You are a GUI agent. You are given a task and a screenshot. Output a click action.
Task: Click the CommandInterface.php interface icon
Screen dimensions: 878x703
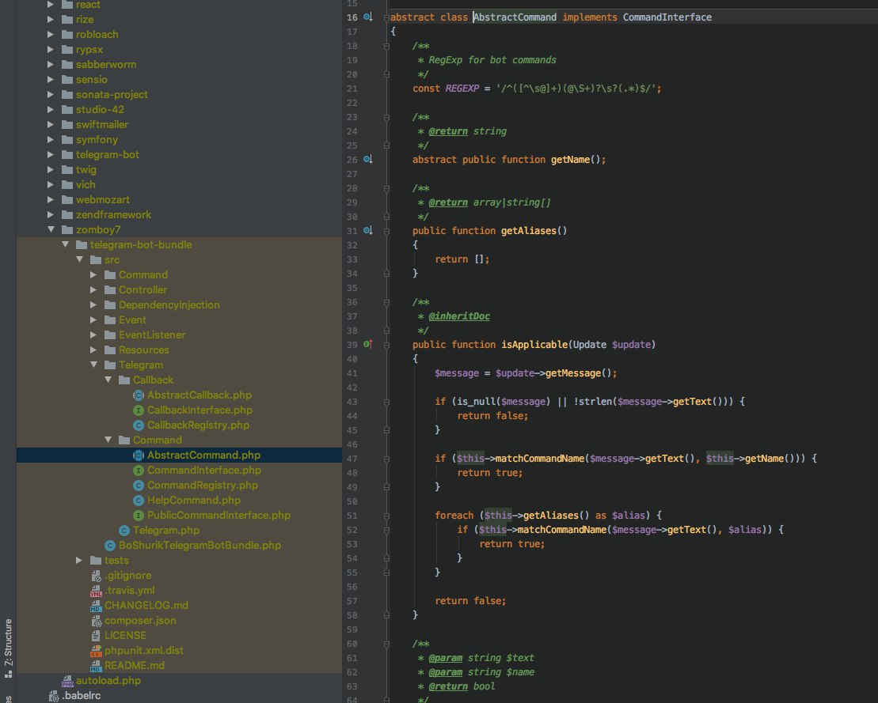[139, 471]
